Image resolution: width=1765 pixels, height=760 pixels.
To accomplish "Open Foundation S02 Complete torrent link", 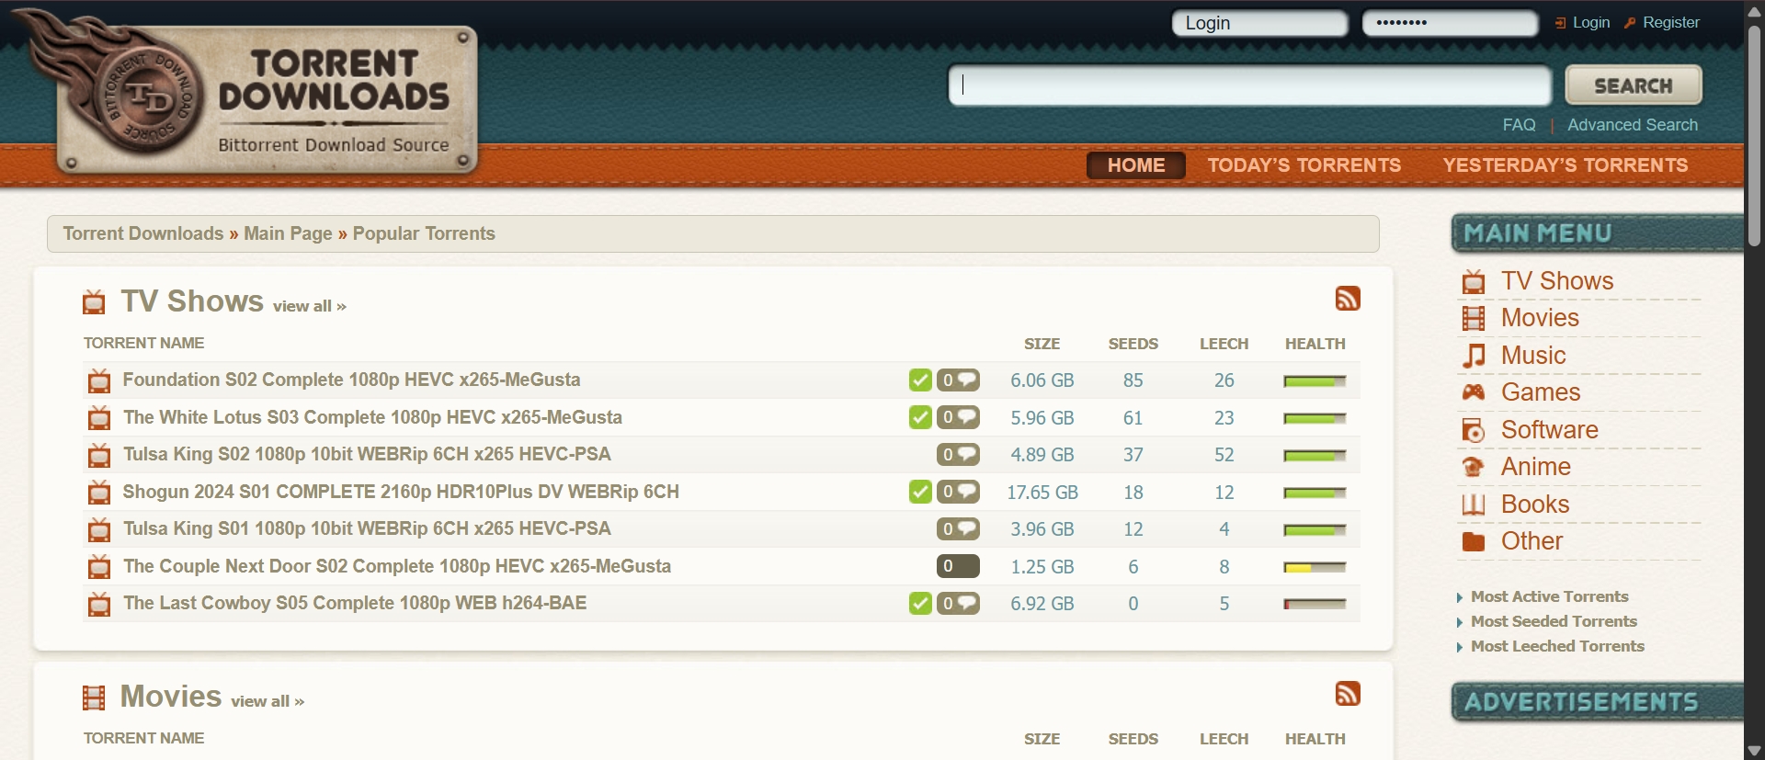I will click(351, 380).
